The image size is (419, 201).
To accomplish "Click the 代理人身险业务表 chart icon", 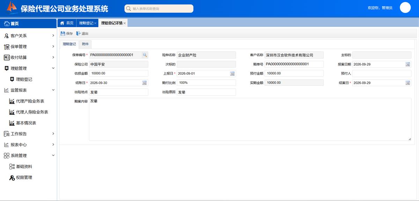I will click(12, 112).
